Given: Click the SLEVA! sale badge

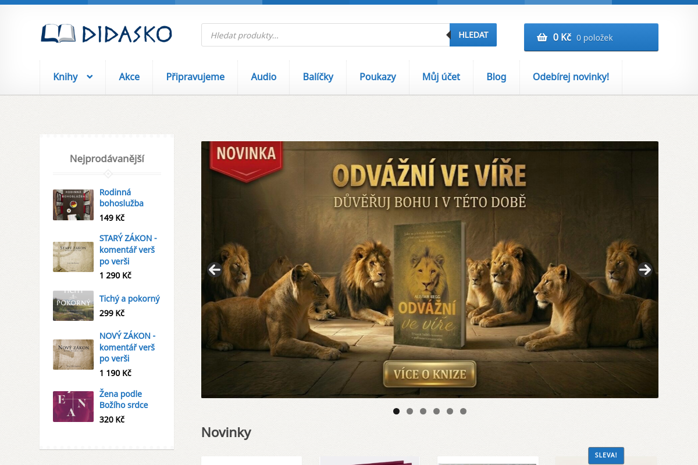Looking at the screenshot, I should 606,455.
